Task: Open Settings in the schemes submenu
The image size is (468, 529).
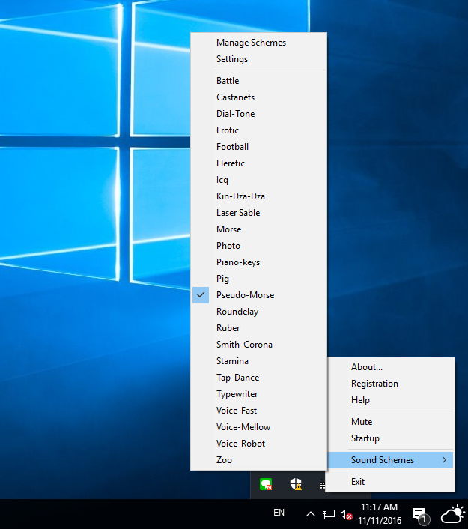Action: (x=232, y=59)
